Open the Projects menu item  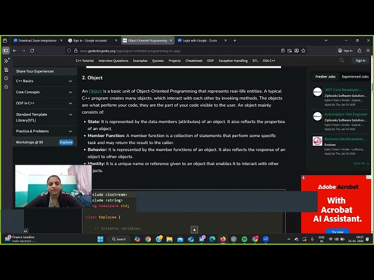pyautogui.click(x=175, y=61)
